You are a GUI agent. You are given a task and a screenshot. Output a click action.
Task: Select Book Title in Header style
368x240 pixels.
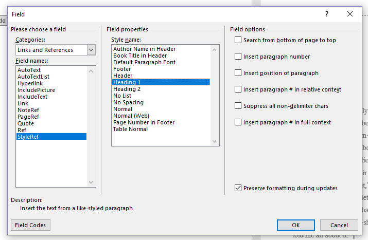click(161, 56)
